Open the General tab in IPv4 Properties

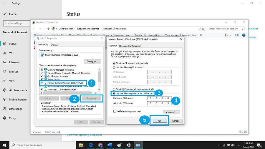tap(113, 46)
